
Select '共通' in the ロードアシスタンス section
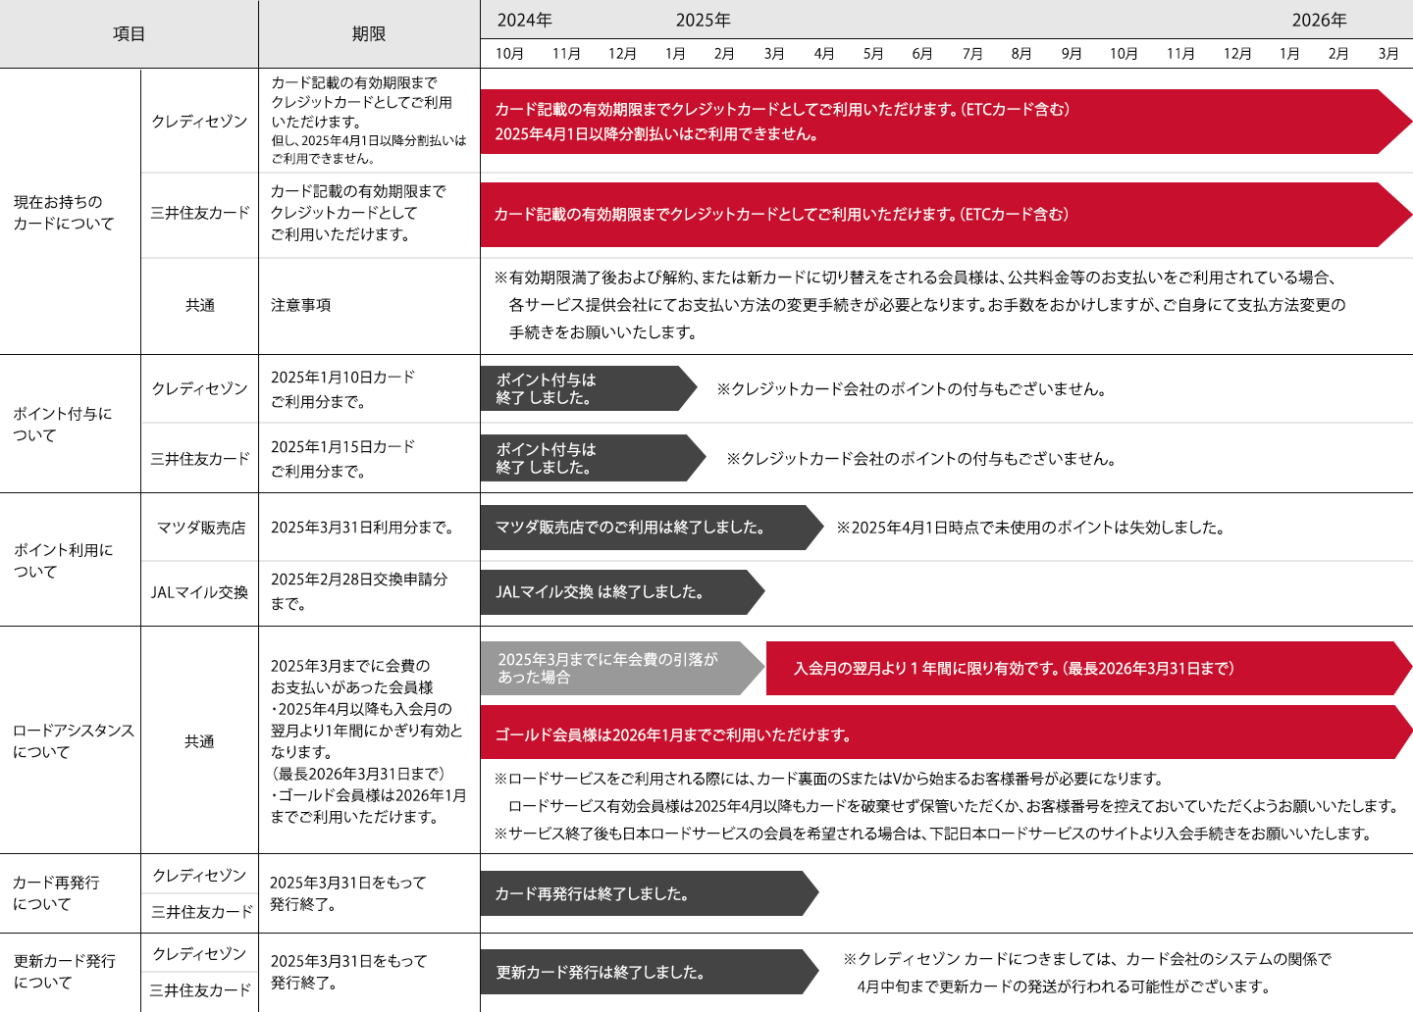click(x=199, y=741)
